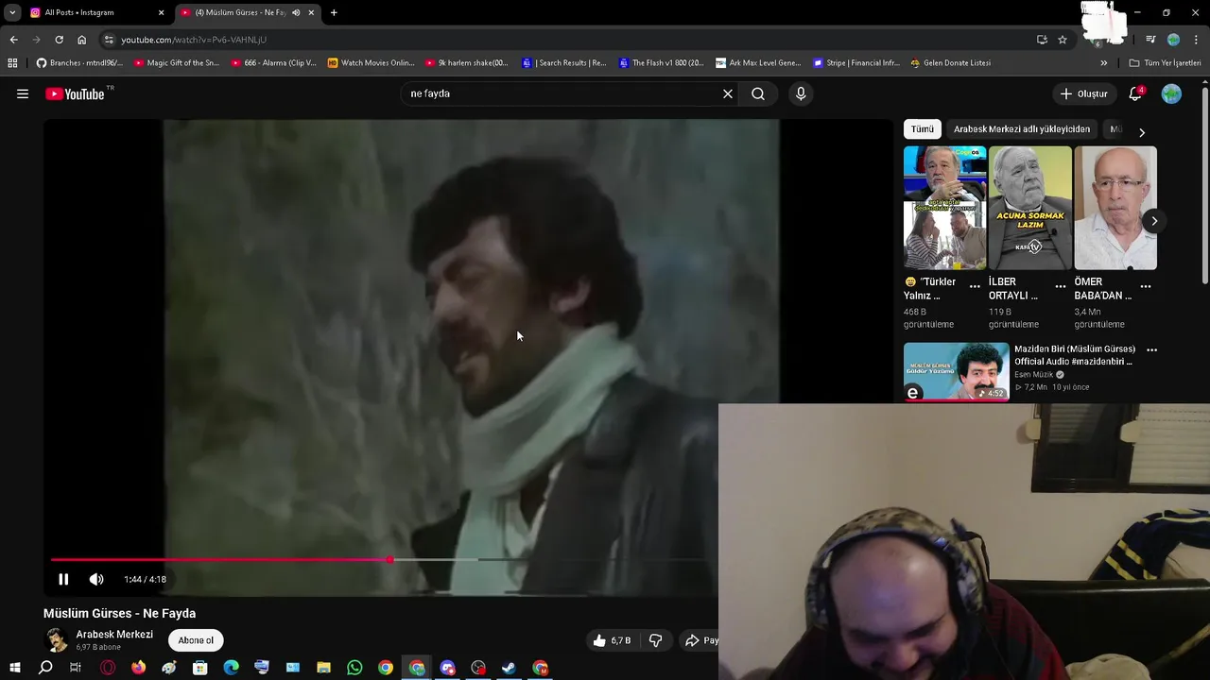Mute the YouTube tab audio icon
This screenshot has height=680, width=1210.
point(296,12)
